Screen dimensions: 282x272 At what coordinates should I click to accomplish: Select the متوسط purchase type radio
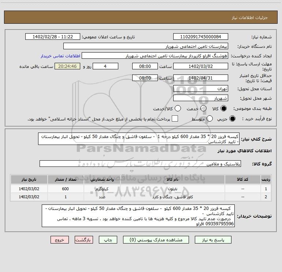pos(209,119)
